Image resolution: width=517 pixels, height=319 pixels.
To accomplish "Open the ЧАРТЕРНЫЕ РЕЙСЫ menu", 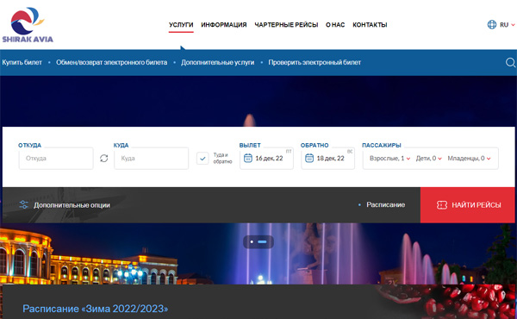I will tap(286, 25).
